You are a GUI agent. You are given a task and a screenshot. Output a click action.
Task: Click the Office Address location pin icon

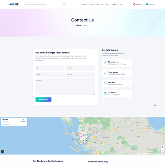point(105,63)
